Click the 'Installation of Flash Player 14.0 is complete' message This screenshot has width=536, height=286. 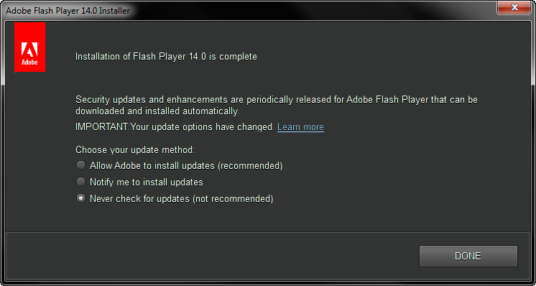tap(166, 56)
